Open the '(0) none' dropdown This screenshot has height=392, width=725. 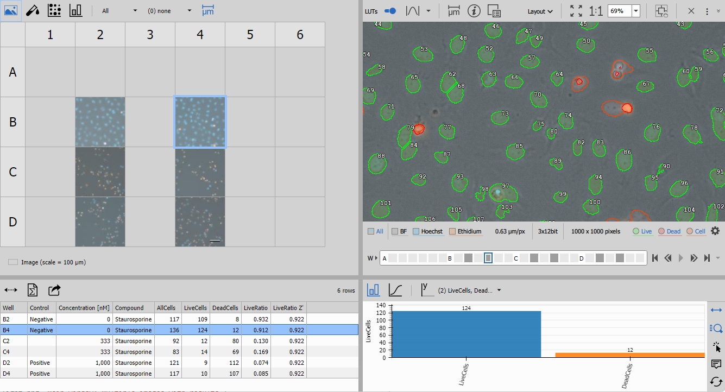[189, 11]
